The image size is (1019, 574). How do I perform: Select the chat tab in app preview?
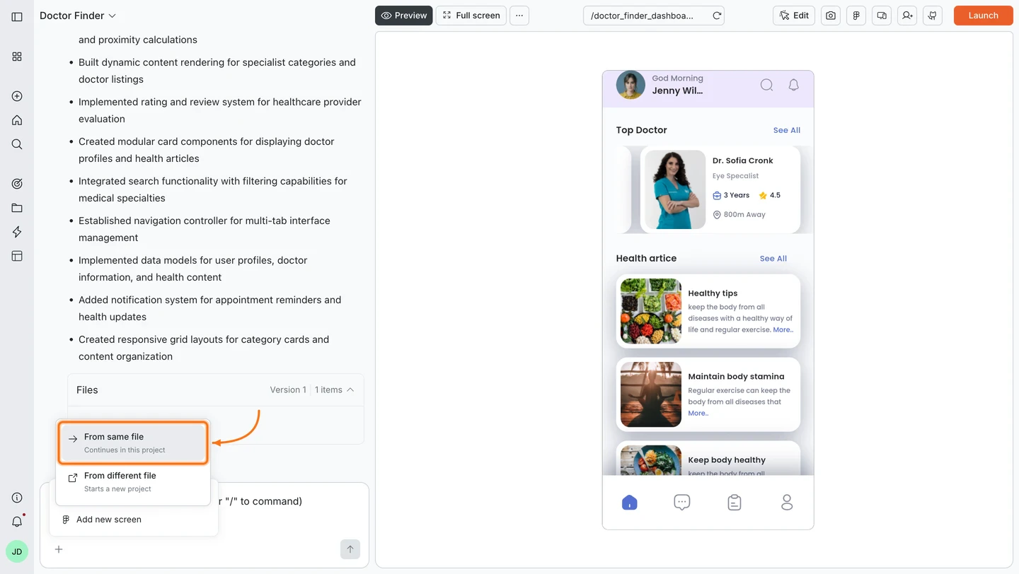point(682,503)
